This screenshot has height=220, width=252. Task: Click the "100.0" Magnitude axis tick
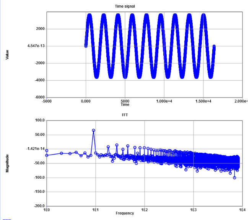coord(40,121)
